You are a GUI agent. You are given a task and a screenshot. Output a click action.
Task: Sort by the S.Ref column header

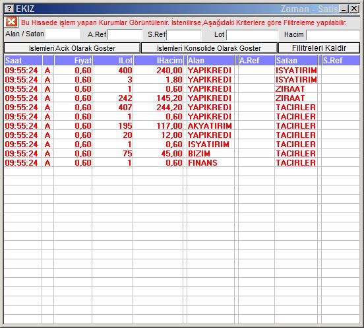tap(341, 61)
